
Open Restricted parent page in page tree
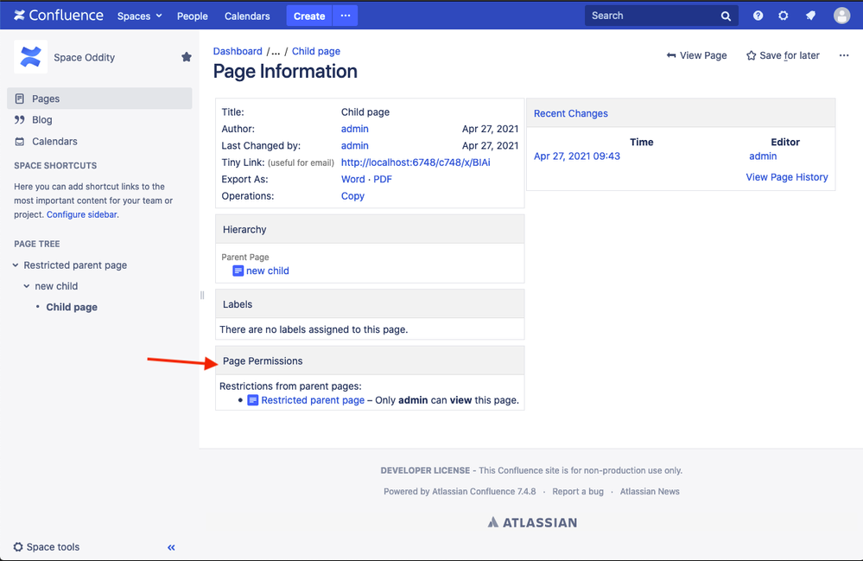tap(75, 265)
